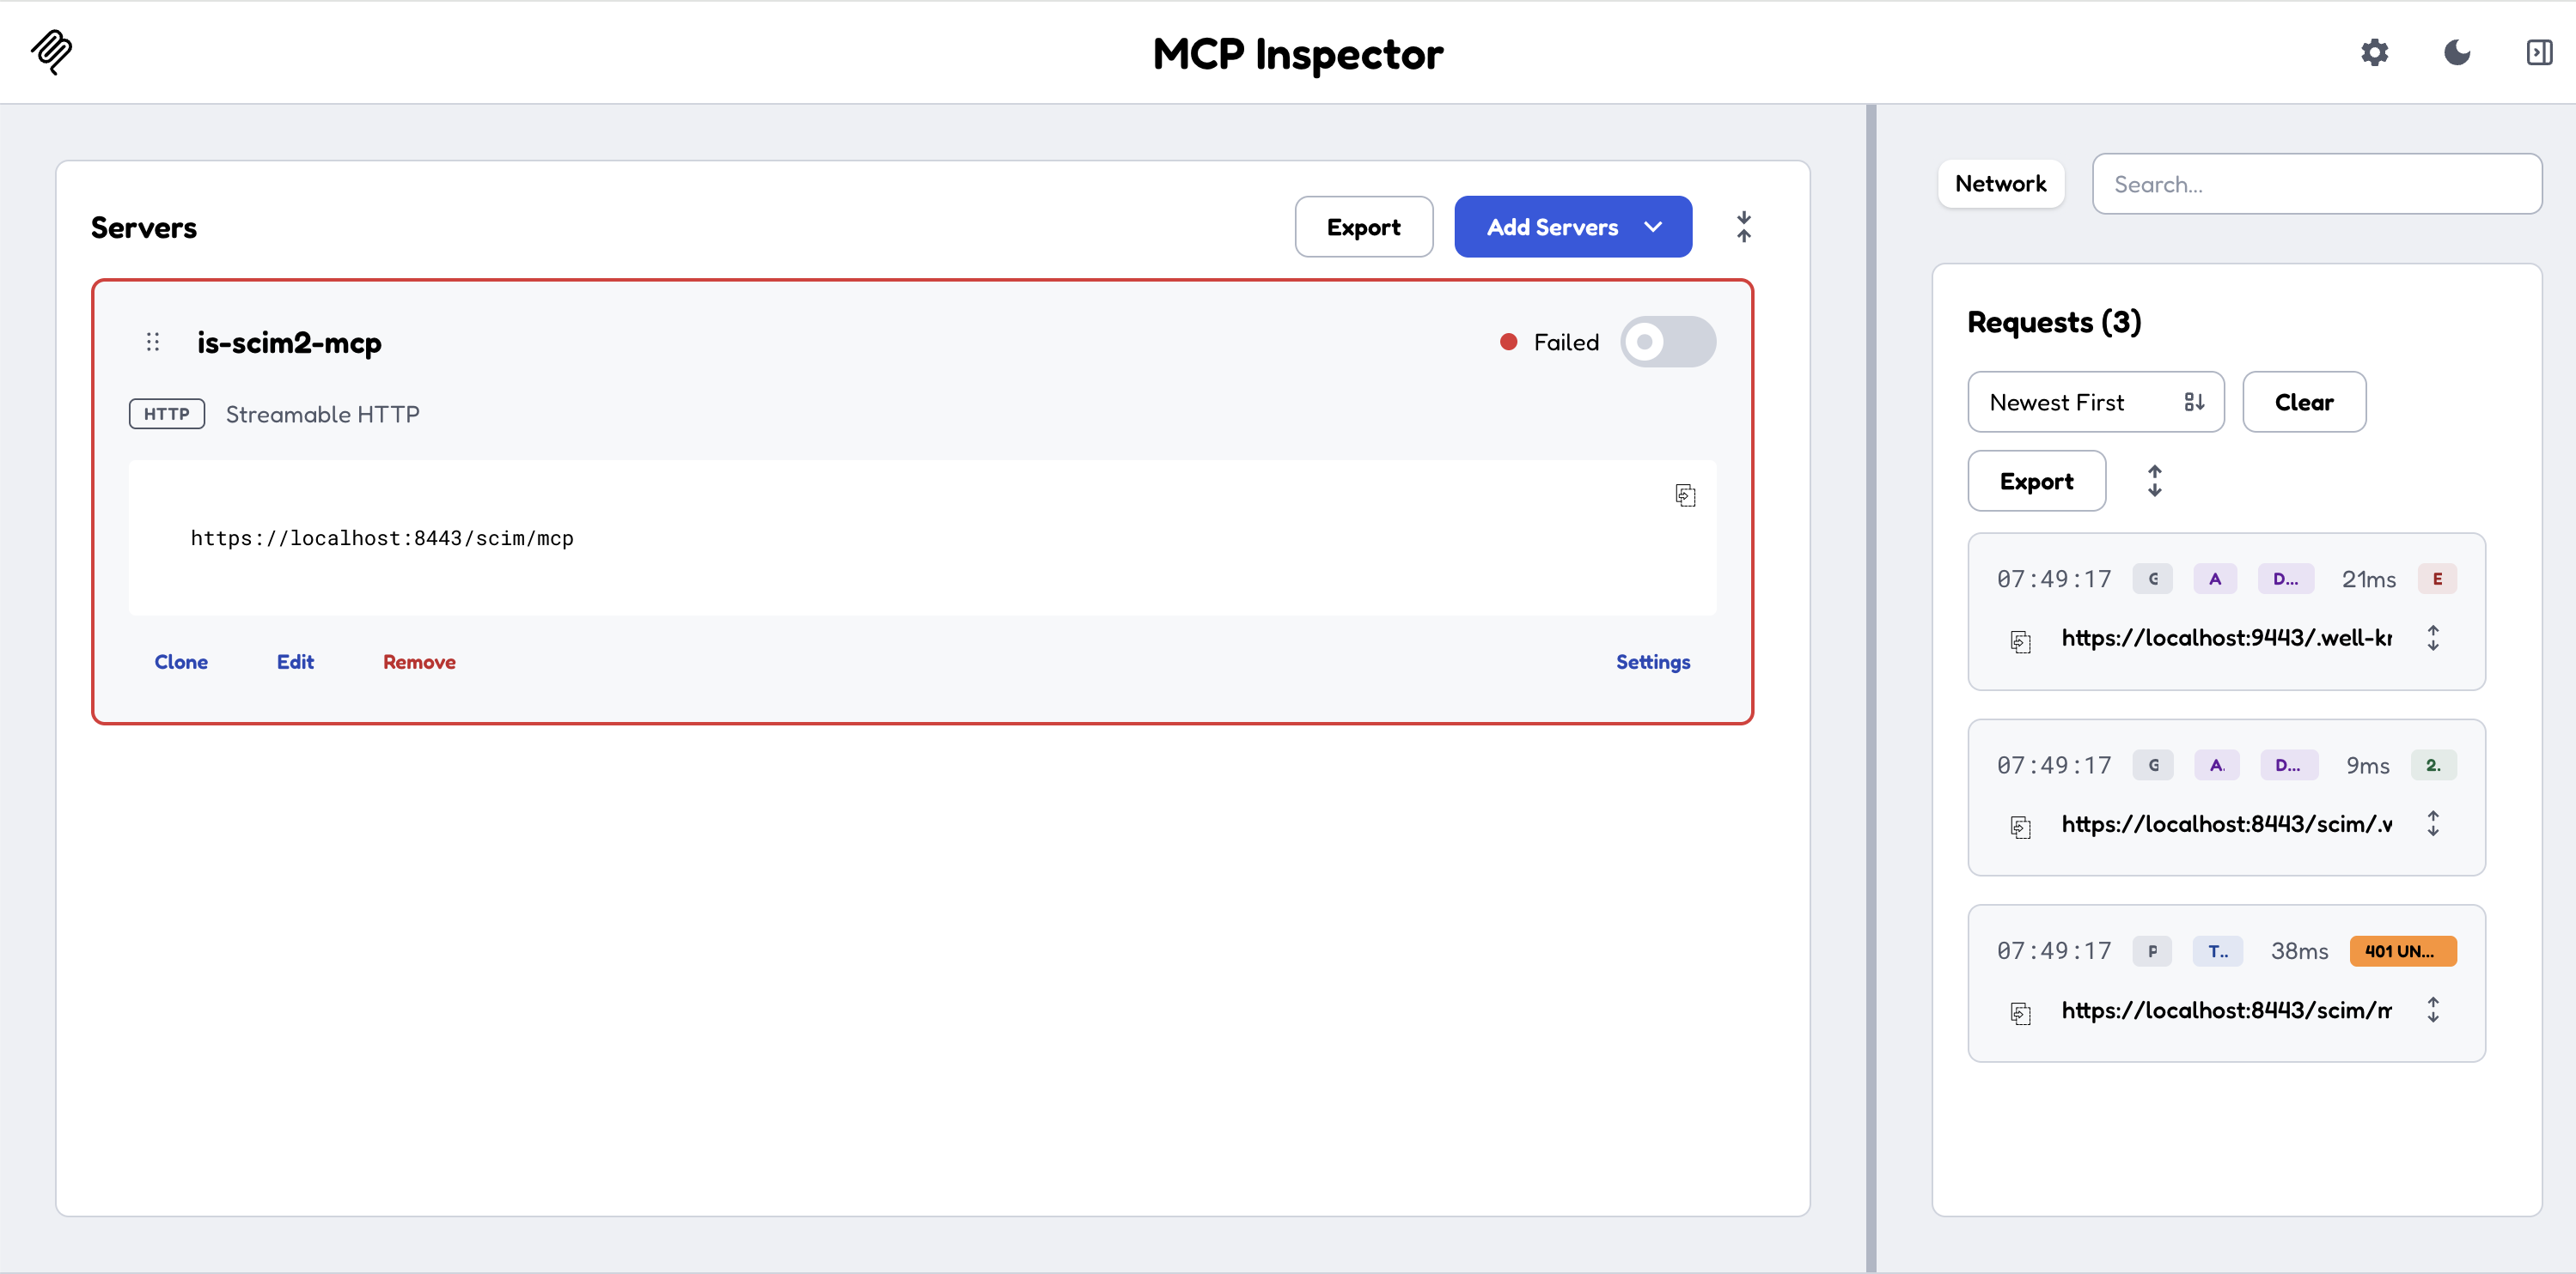Toggle the is-scim2-mcp connection switch
This screenshot has height=1274, width=2576.
coord(1667,342)
